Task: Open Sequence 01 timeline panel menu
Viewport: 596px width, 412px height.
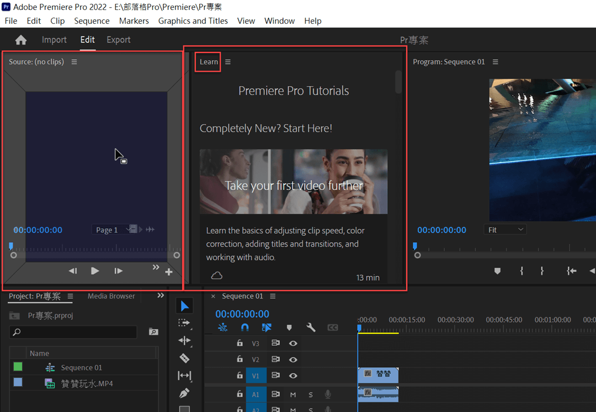Action: 273,296
